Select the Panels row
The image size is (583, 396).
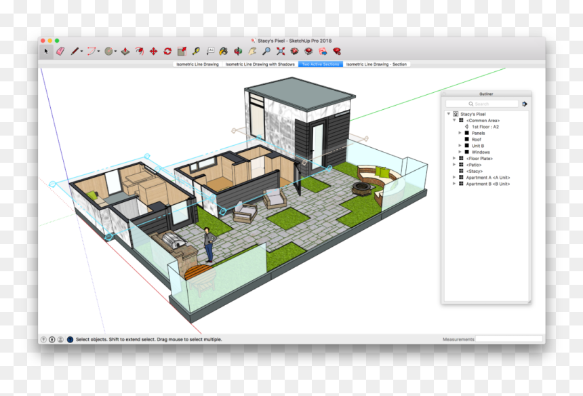(487, 133)
